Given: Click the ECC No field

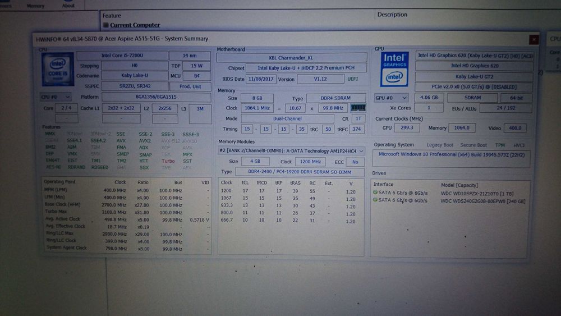Looking at the screenshot, I should [355, 162].
